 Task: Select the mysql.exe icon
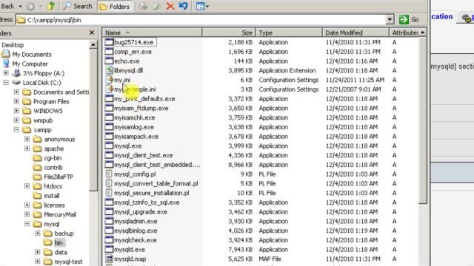click(109, 146)
